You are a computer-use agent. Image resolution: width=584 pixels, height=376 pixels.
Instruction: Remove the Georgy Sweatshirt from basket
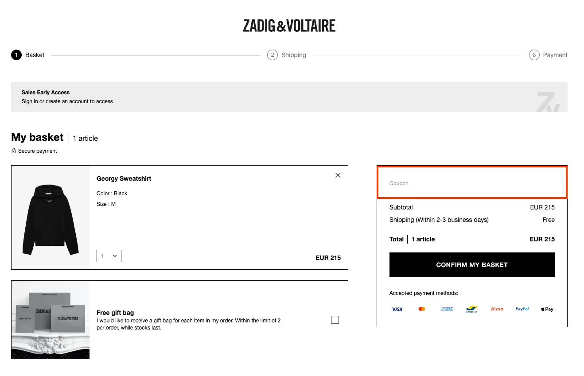(x=338, y=175)
